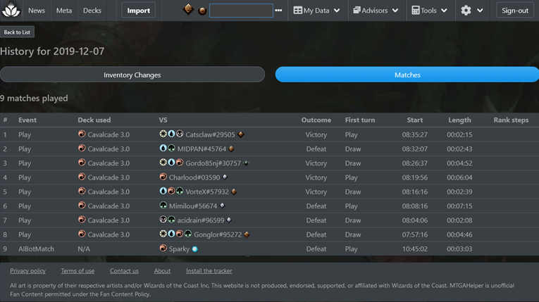539x302 pixels.
Task: Open the settings gear dropdown
Action: click(x=472, y=11)
